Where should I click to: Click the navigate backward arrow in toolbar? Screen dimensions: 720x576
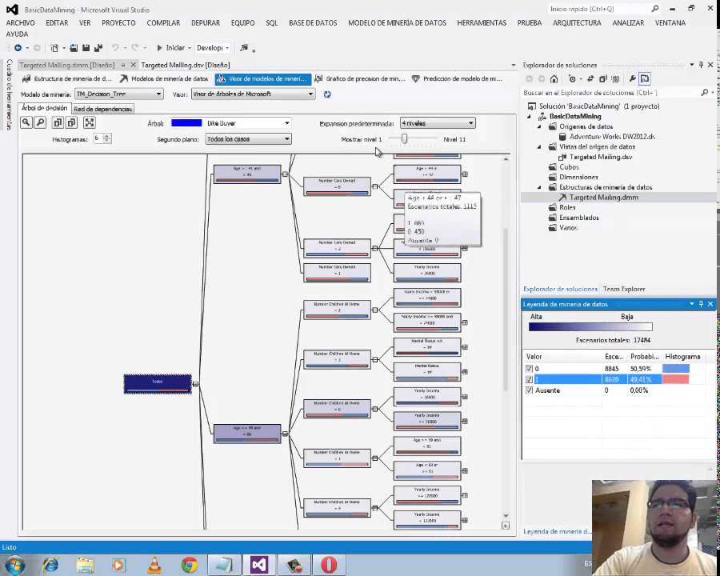coord(18,48)
